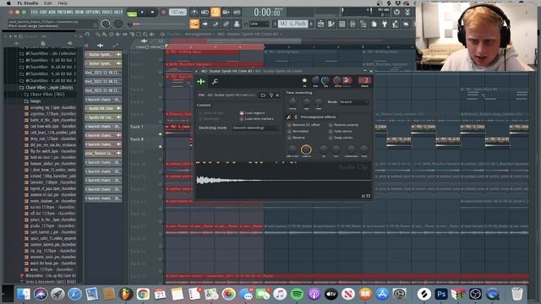Toggle the wait-for-input icon
Viewport: 541px width, 304px height.
coord(205,13)
